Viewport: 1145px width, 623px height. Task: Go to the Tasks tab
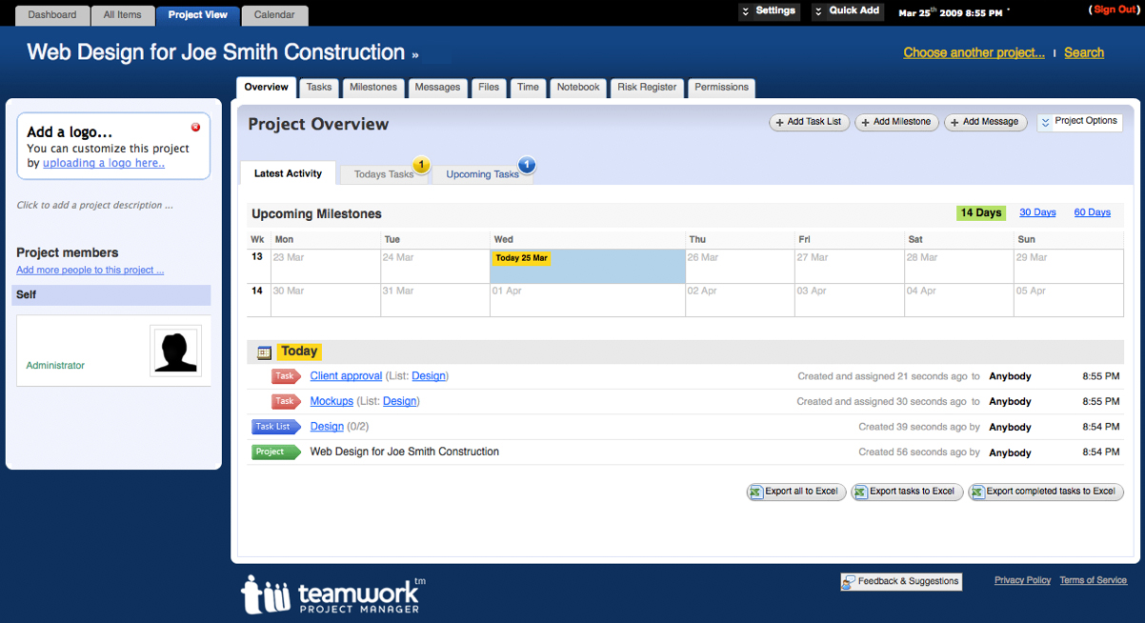[319, 88]
